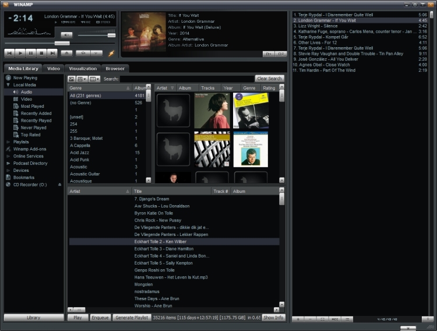Click the playlist Remove (−) button

(x=311, y=319)
